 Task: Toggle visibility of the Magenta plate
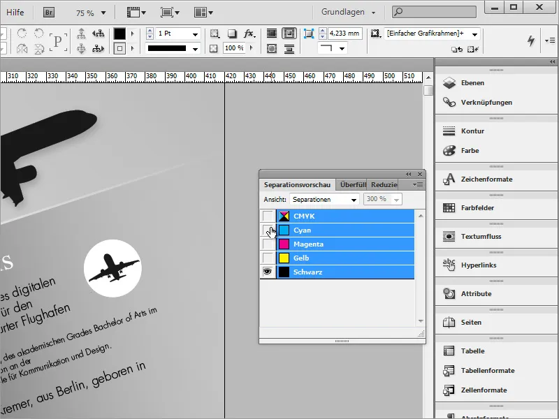pos(268,244)
